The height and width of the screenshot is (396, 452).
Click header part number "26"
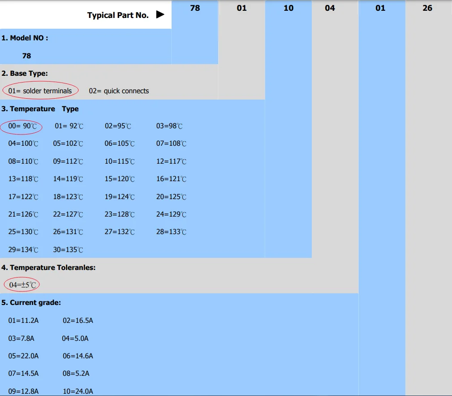pyautogui.click(x=427, y=8)
